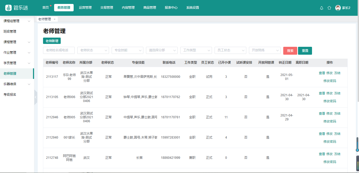Click the red 搜索 button
The image size is (359, 173).
[x=290, y=51]
